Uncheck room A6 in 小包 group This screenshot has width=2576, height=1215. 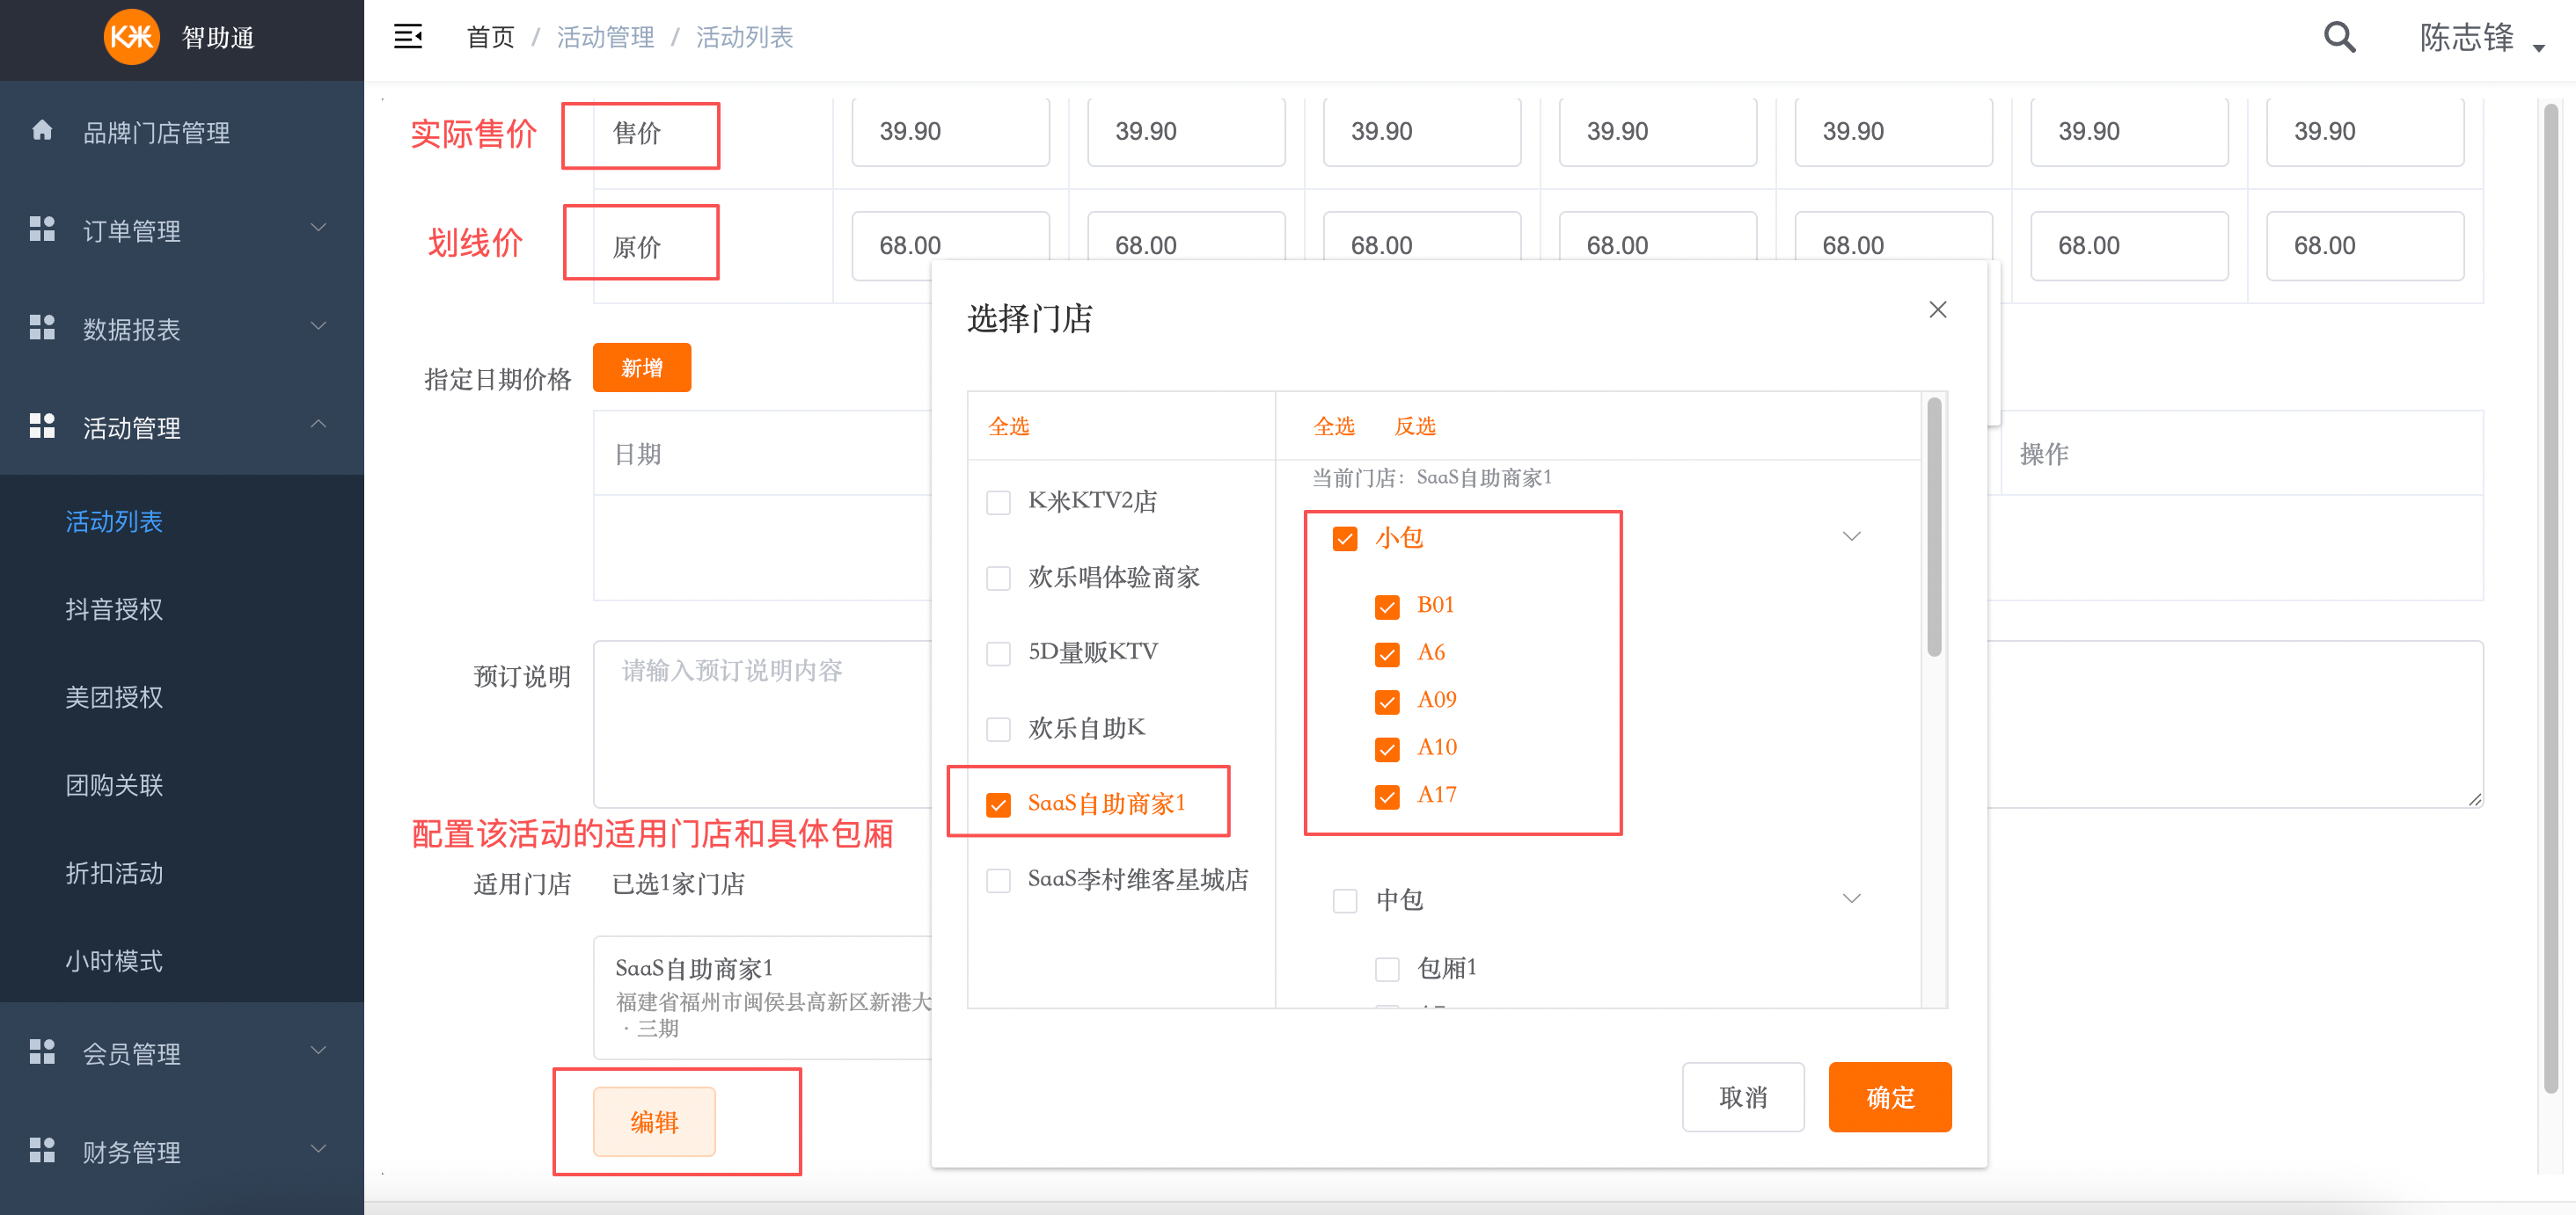point(1387,653)
